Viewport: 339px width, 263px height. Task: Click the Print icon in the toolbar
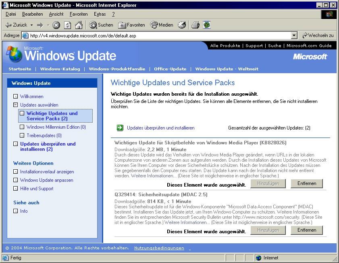click(195, 25)
